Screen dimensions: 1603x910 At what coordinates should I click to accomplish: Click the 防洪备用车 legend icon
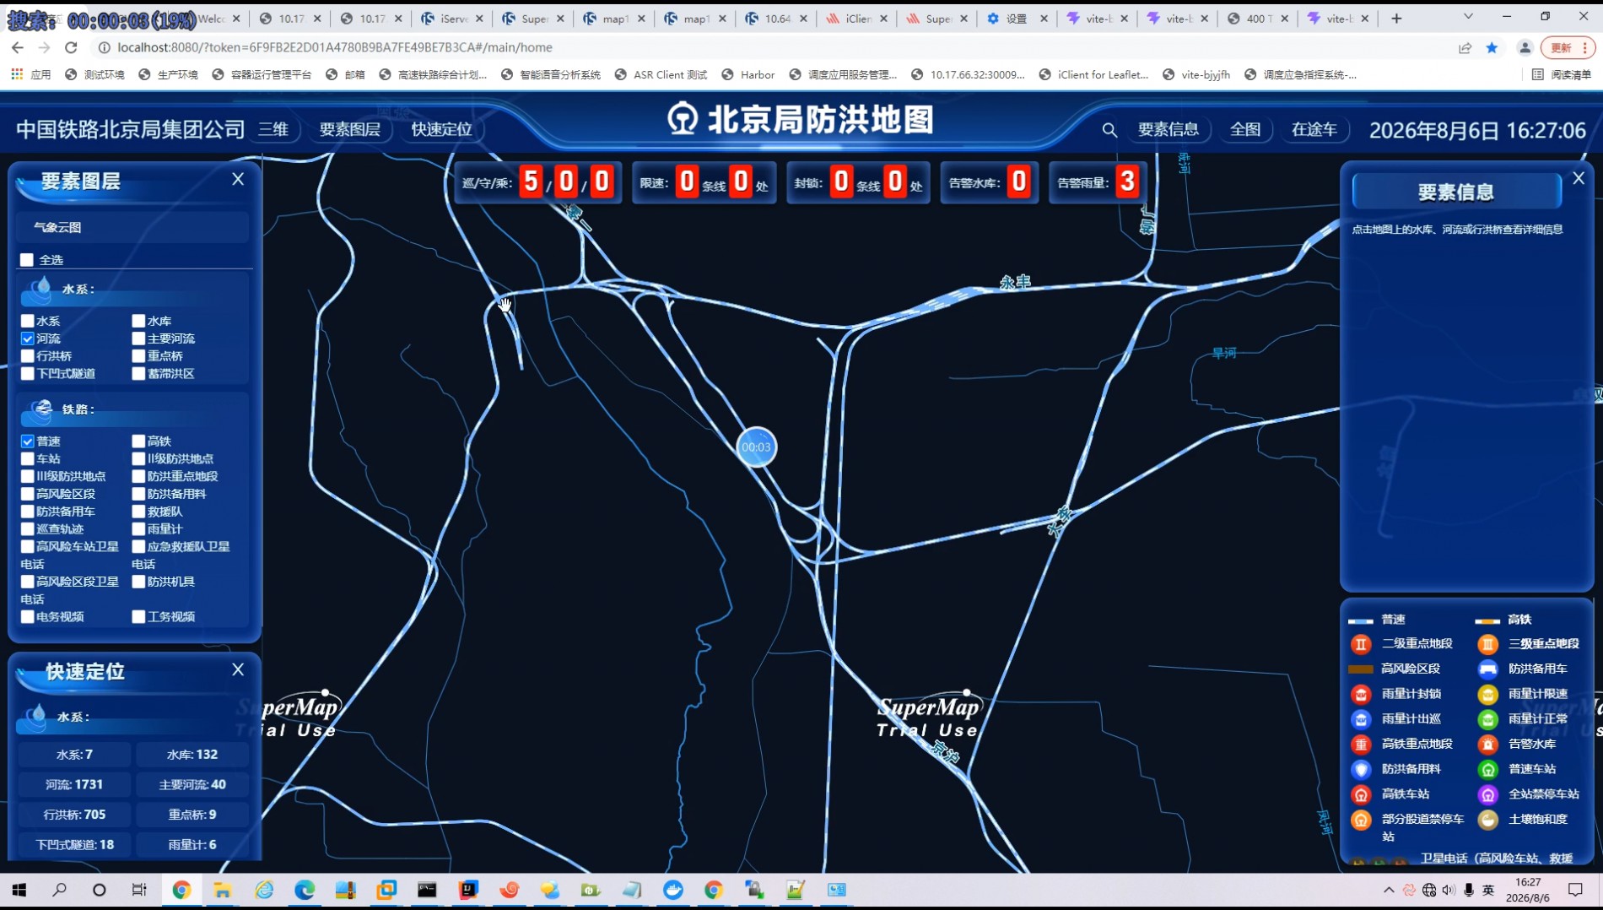1487,669
